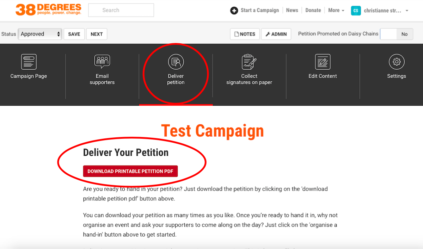This screenshot has height=249, width=423.
Task: Click the 38 Degrees logo
Action: [x=48, y=10]
